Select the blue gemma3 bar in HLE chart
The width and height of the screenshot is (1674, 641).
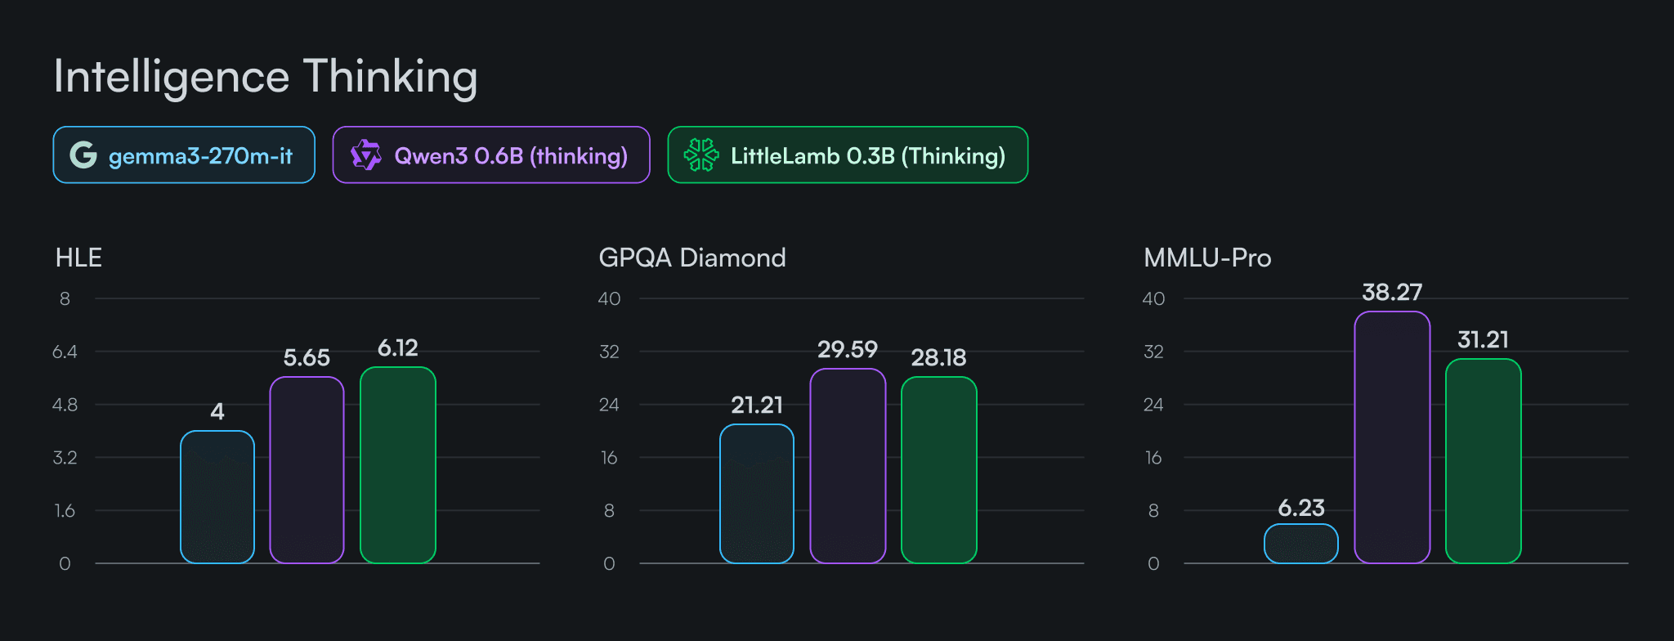(x=217, y=497)
